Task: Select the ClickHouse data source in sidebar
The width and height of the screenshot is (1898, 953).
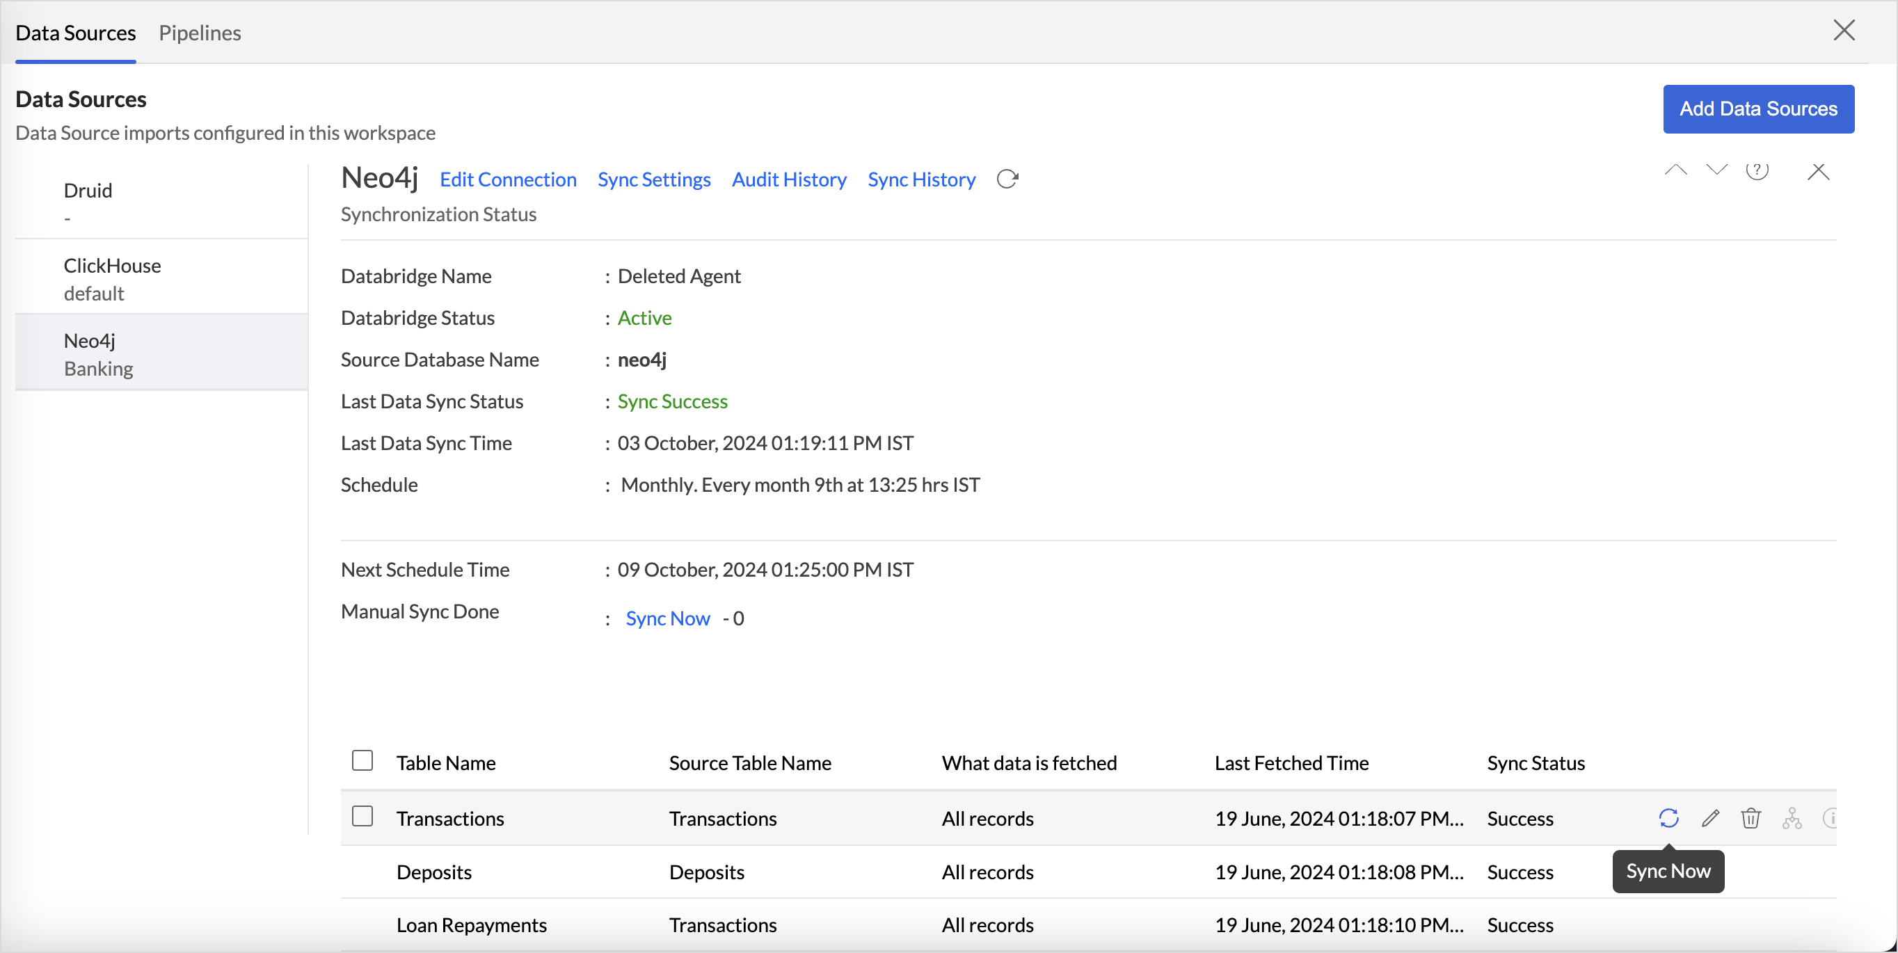Action: (112, 278)
